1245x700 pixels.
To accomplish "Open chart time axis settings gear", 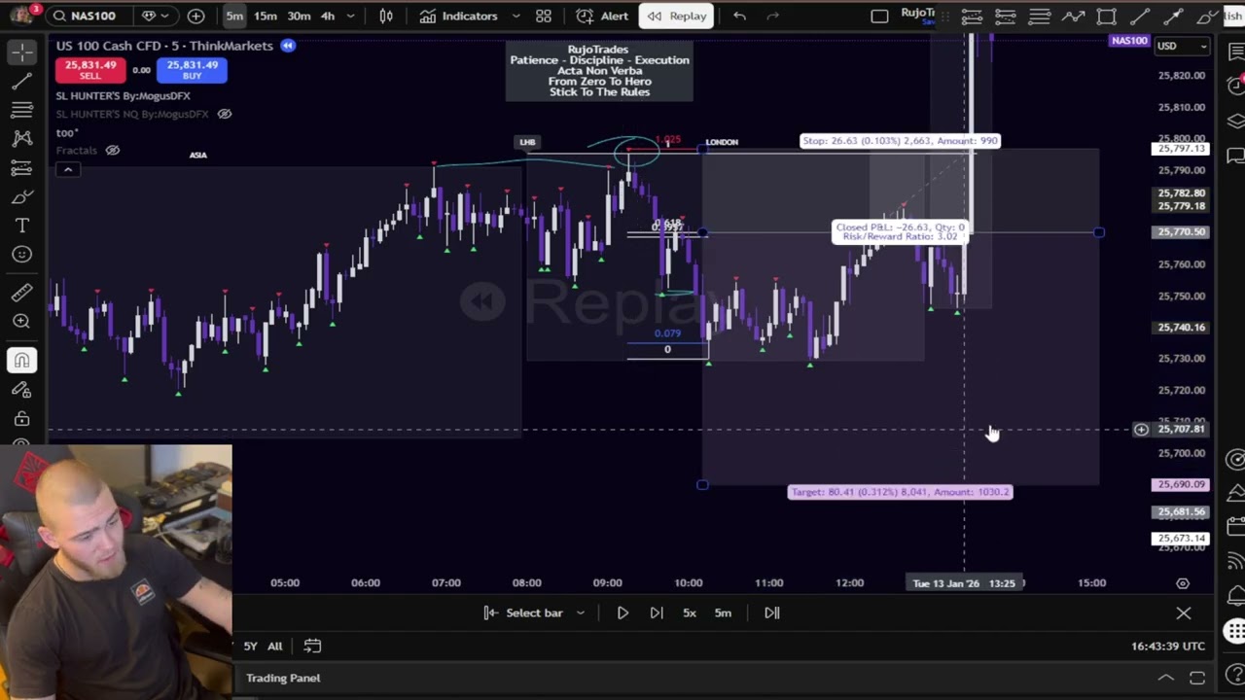I will 1183,583.
